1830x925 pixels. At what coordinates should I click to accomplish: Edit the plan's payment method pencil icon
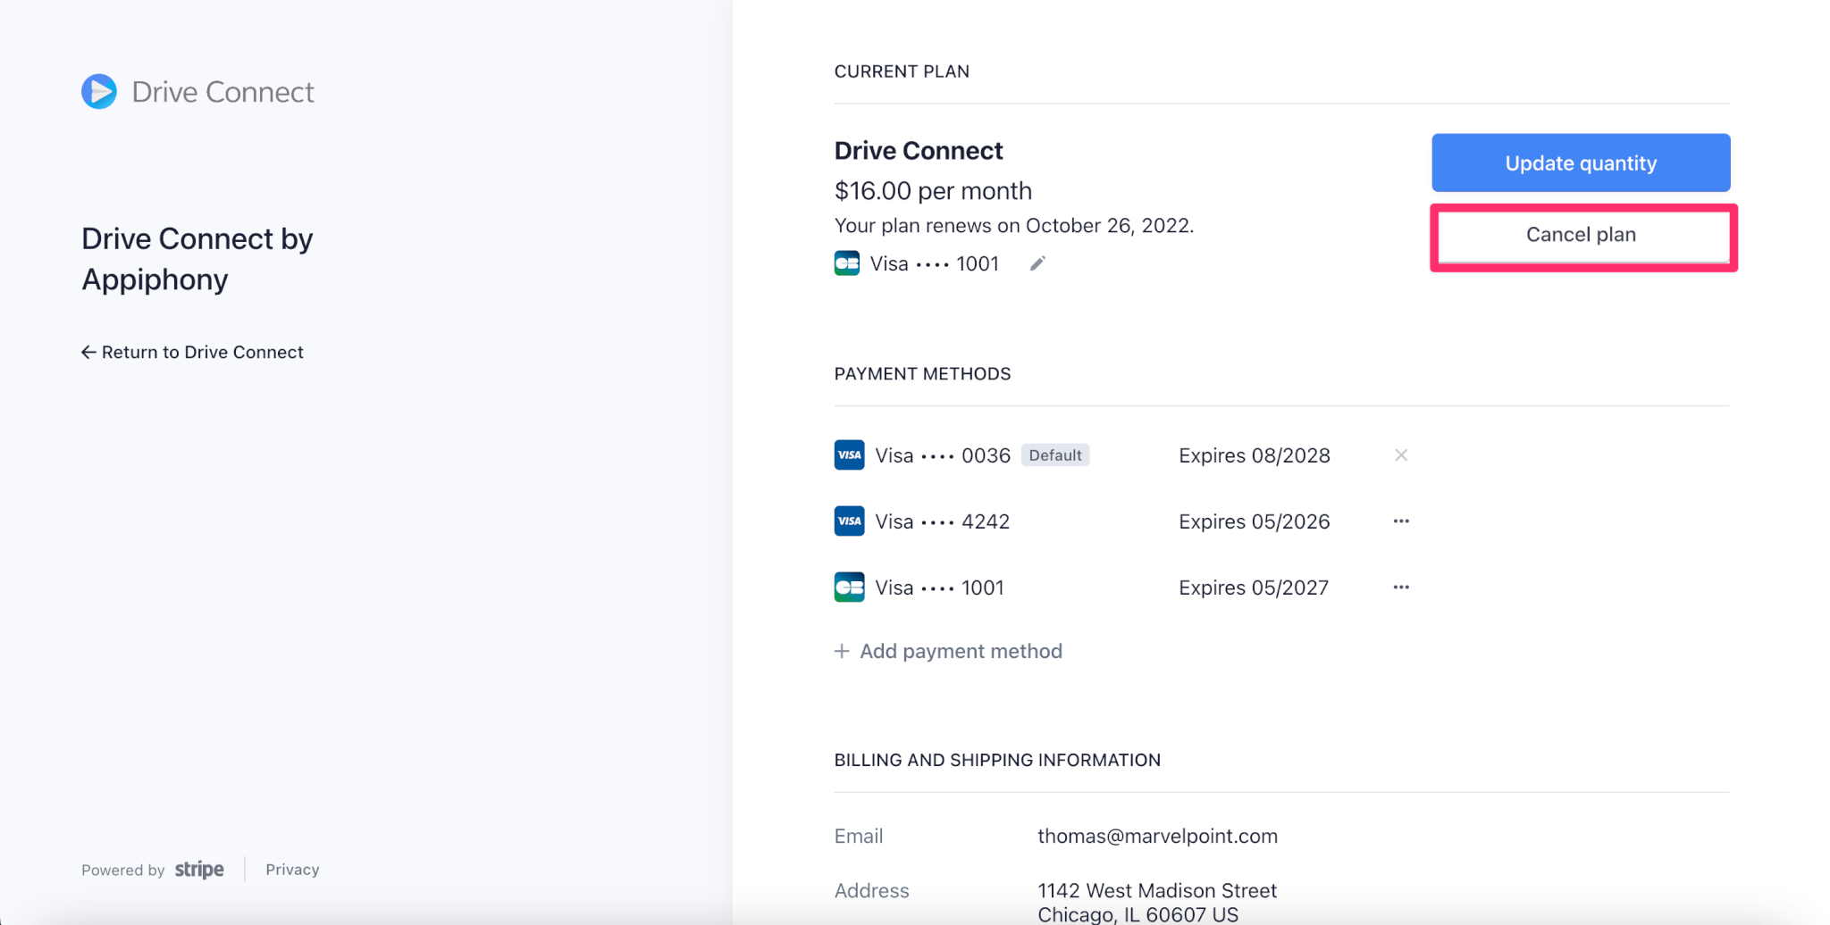pos(1037,263)
